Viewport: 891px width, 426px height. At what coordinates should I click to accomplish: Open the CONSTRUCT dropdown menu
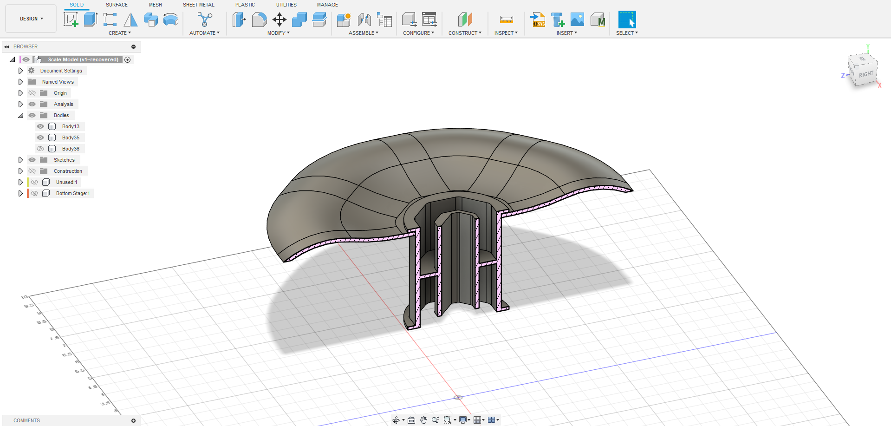coord(465,33)
